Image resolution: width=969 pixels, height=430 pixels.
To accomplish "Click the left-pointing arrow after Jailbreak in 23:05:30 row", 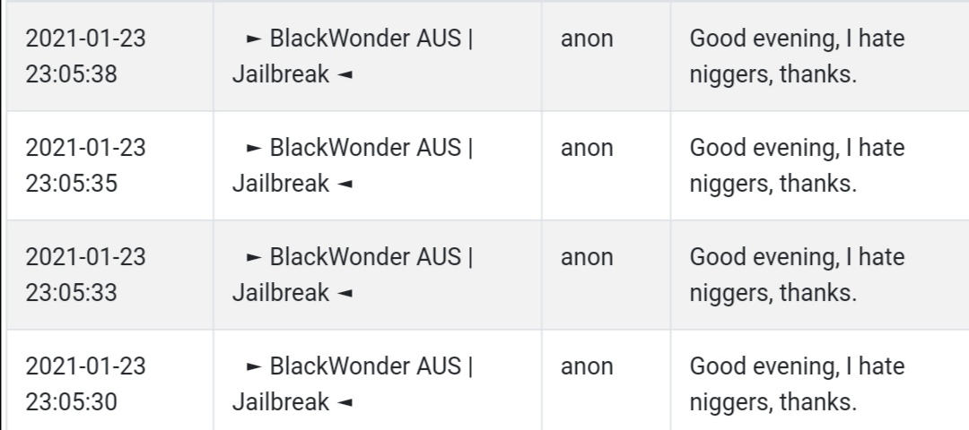I will [x=345, y=402].
